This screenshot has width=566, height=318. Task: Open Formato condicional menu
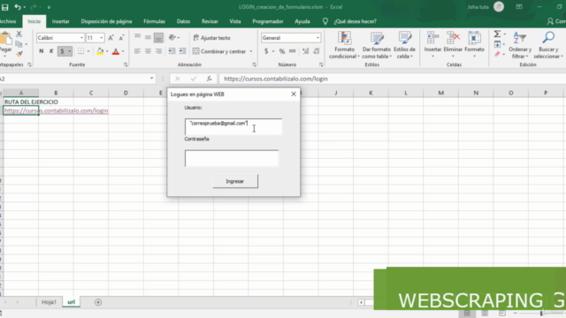[344, 45]
